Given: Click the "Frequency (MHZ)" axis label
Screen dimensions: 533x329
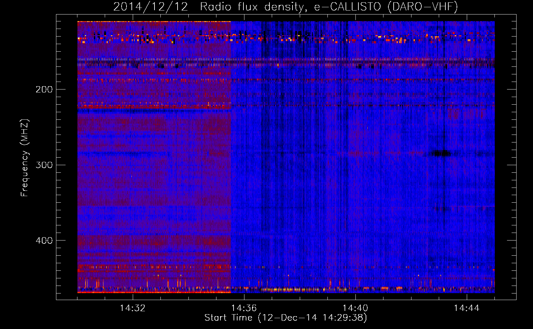Looking at the screenshot, I should 25,158.
